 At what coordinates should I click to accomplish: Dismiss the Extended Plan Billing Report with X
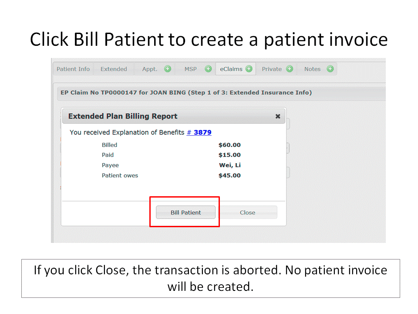(278, 116)
